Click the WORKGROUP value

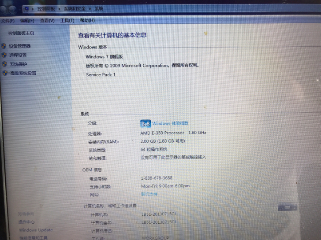156,238
